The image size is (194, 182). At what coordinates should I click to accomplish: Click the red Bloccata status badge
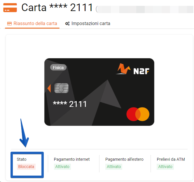pyautogui.click(x=26, y=167)
